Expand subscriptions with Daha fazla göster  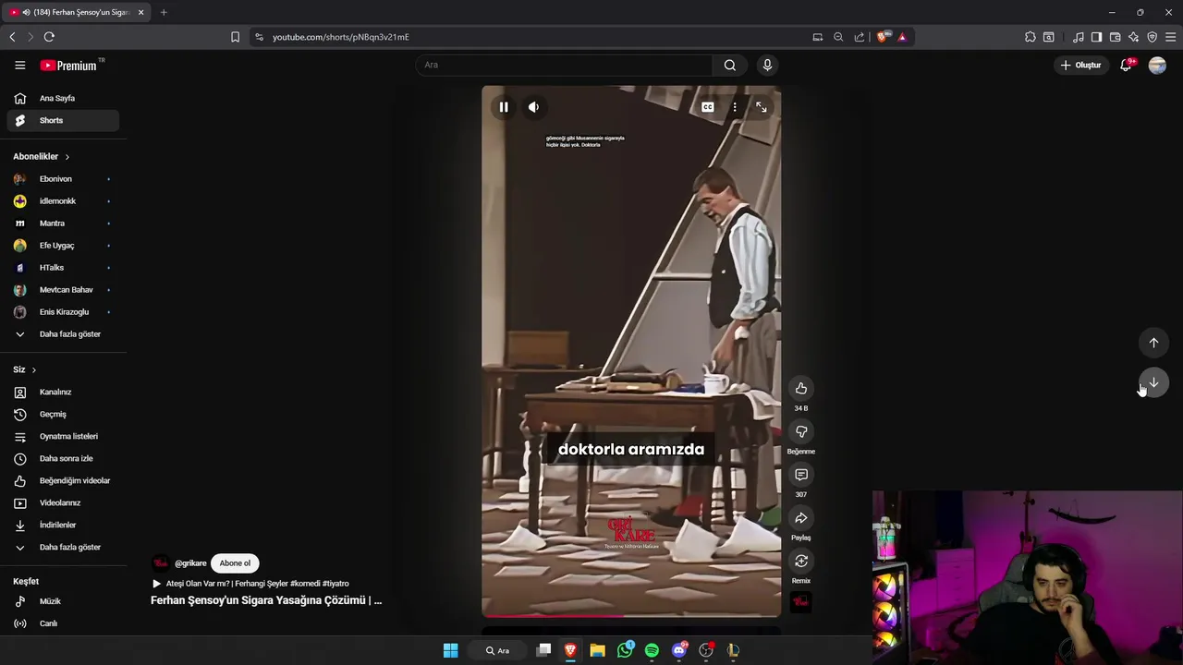[63, 334]
